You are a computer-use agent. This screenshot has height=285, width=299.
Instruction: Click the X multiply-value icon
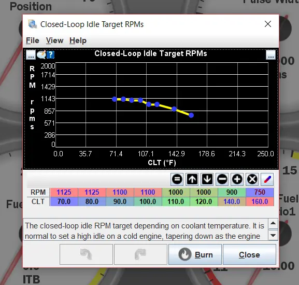[x=252, y=179]
